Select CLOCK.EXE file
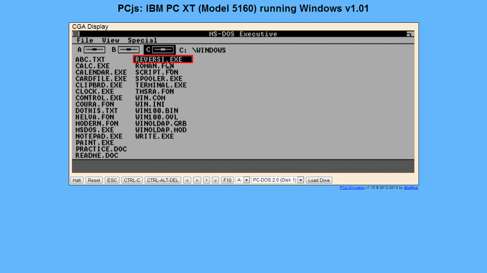 coord(95,92)
